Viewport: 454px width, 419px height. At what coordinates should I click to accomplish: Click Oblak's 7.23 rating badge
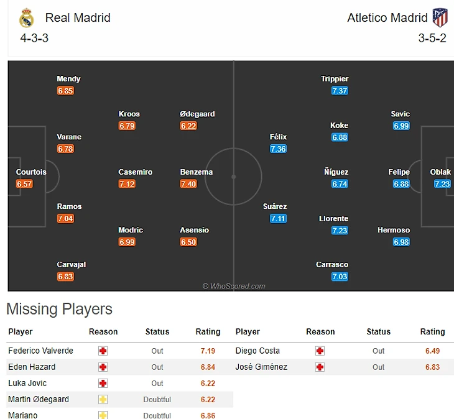tap(442, 184)
